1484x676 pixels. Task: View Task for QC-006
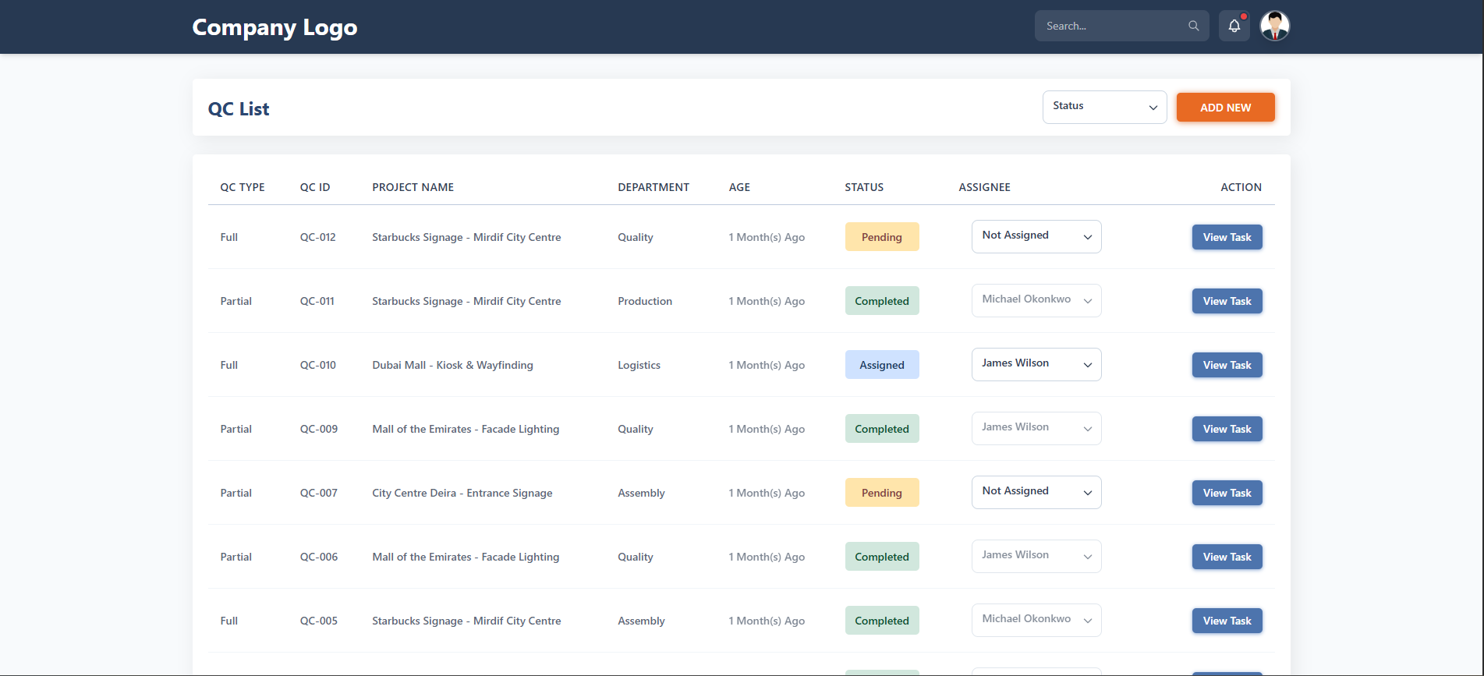click(1227, 557)
